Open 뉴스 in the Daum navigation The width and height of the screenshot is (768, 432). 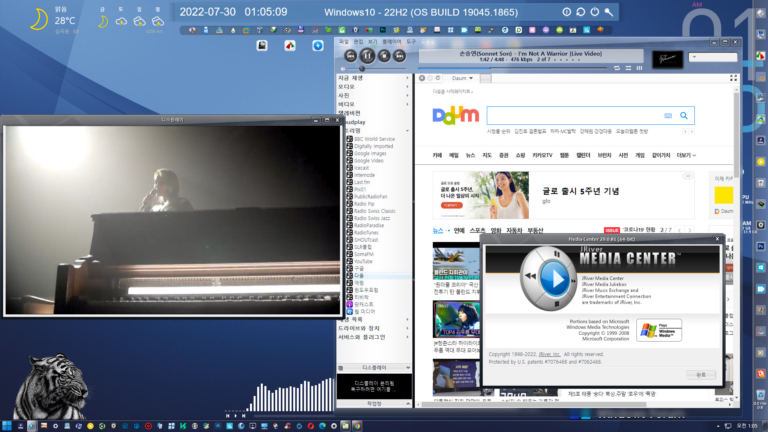[x=470, y=155]
